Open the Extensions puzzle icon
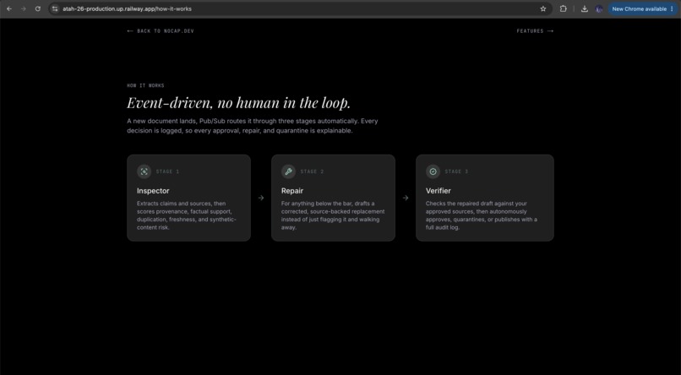 563,8
